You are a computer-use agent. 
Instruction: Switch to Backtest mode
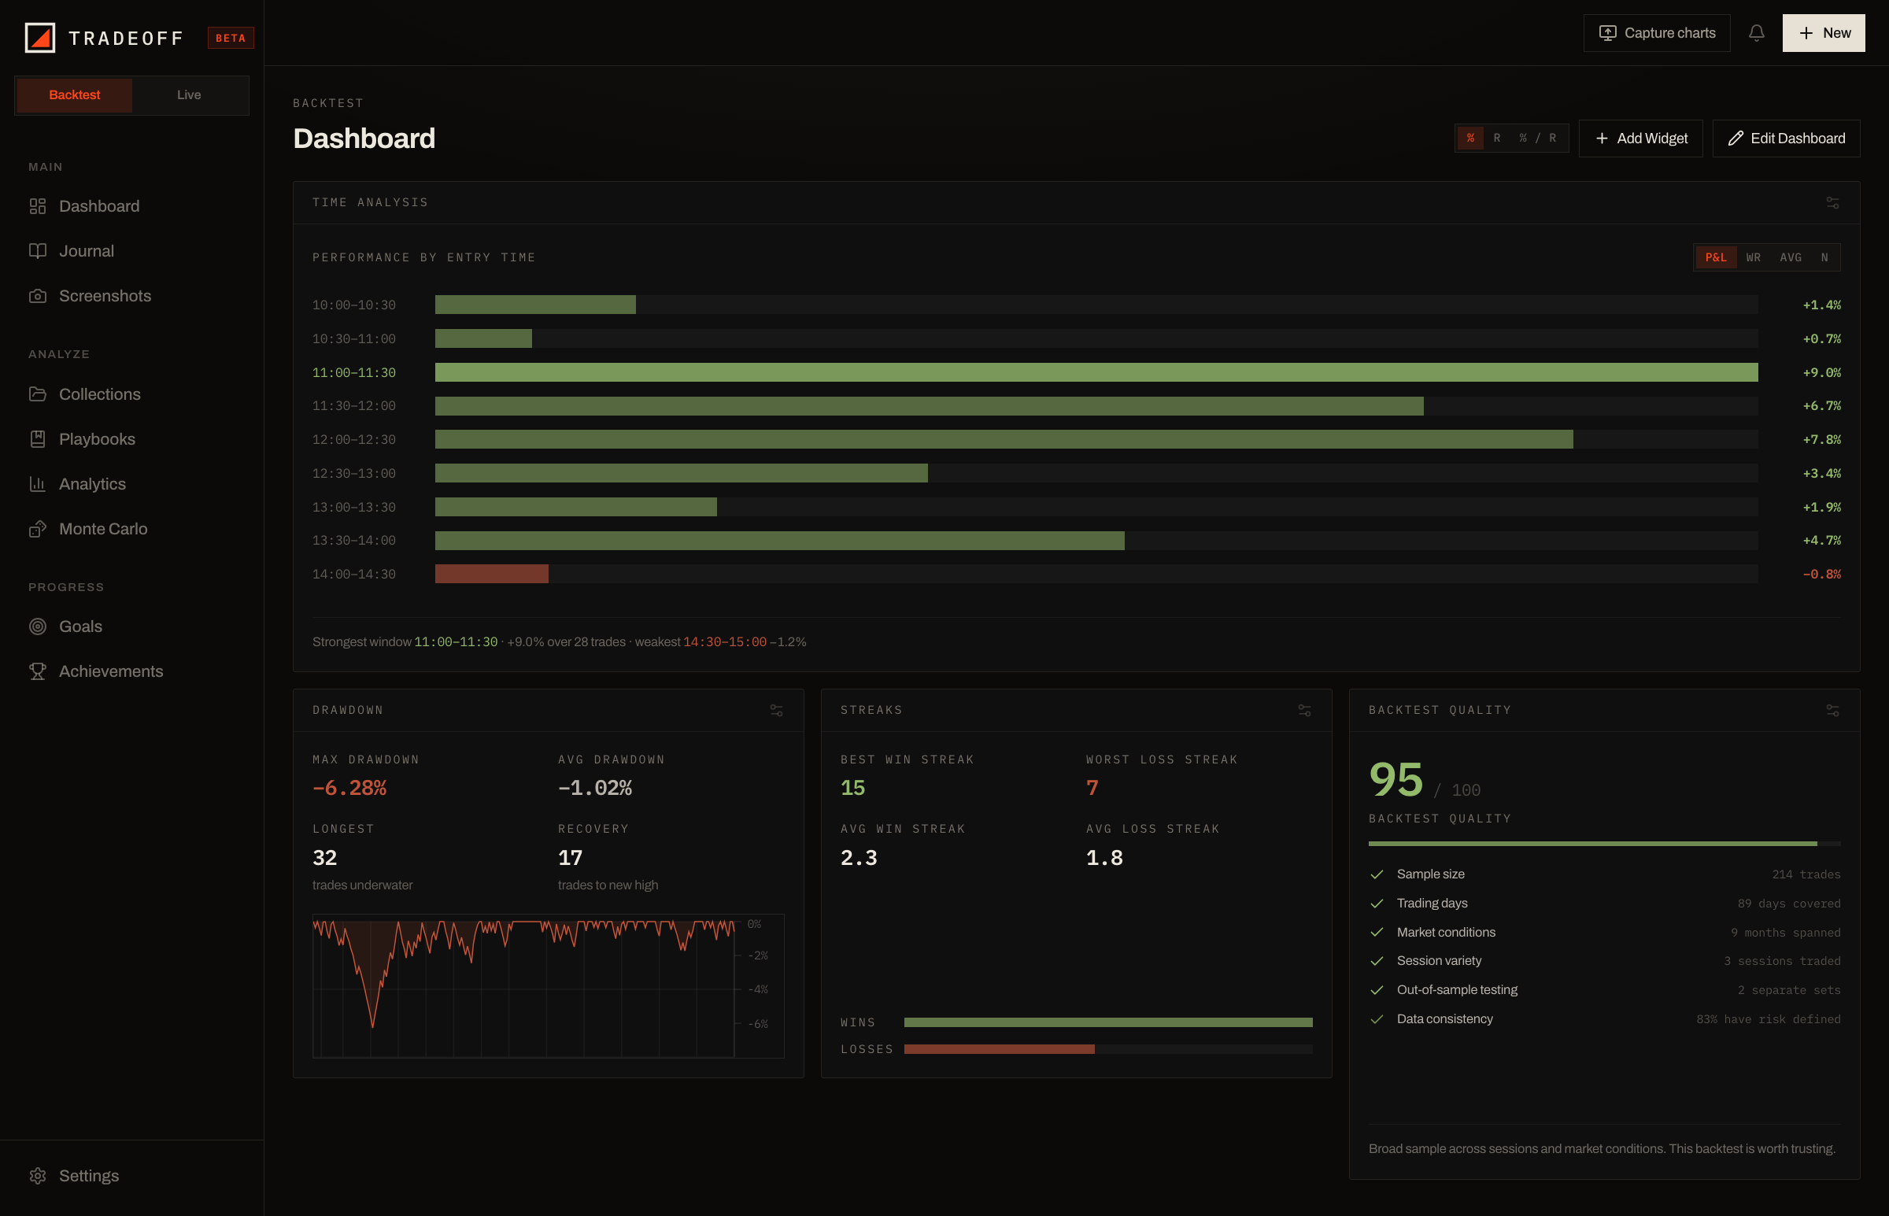coord(74,94)
